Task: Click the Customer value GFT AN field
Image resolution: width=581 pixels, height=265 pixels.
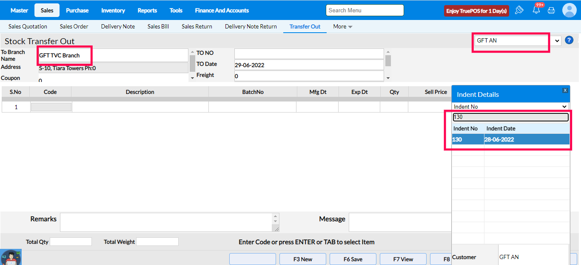Action: click(x=533, y=257)
